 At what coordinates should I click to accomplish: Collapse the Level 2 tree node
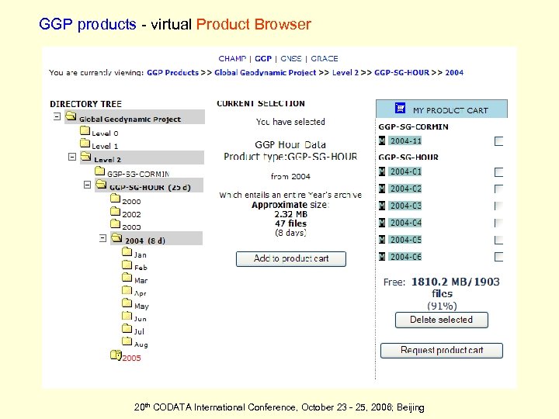coord(72,157)
